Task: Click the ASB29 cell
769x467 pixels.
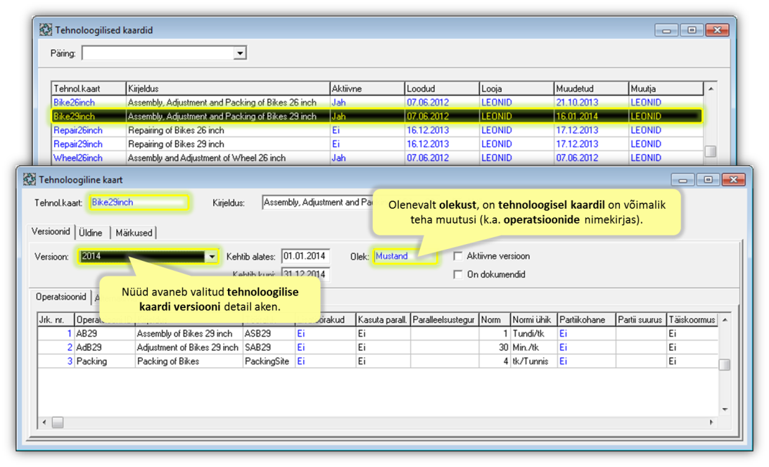Action: tap(269, 333)
